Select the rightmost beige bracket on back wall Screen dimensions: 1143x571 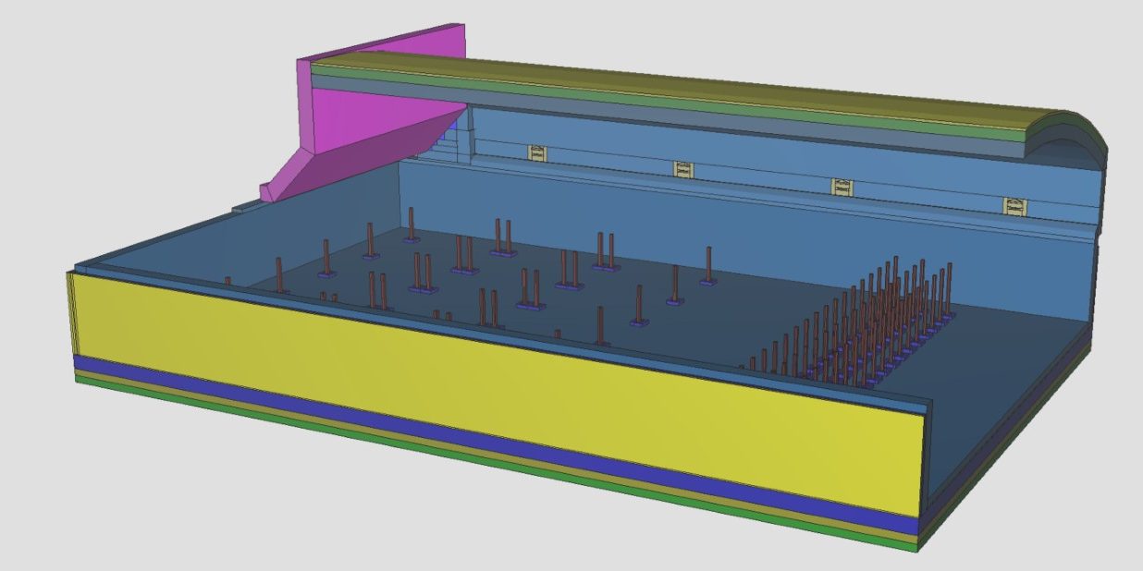pyautogui.click(x=1015, y=205)
